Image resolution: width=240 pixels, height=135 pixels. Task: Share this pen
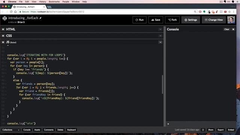pos(211,130)
